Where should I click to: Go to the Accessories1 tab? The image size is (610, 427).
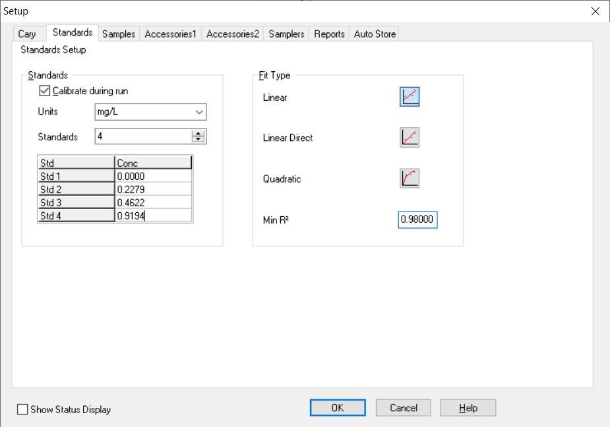coord(171,34)
